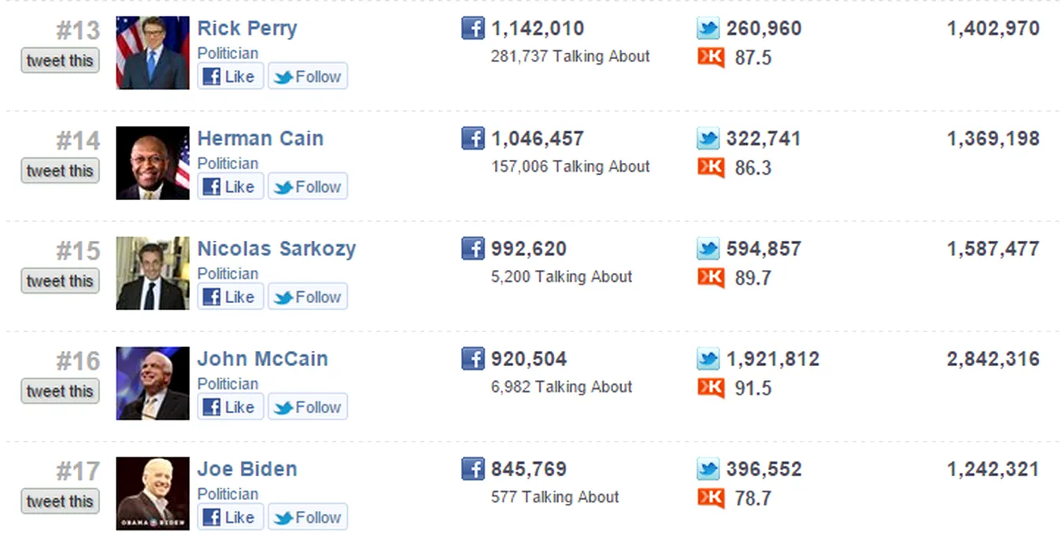Image resolution: width=1061 pixels, height=551 pixels.
Task: Open Joe Biden's name link
Action: click(x=247, y=469)
